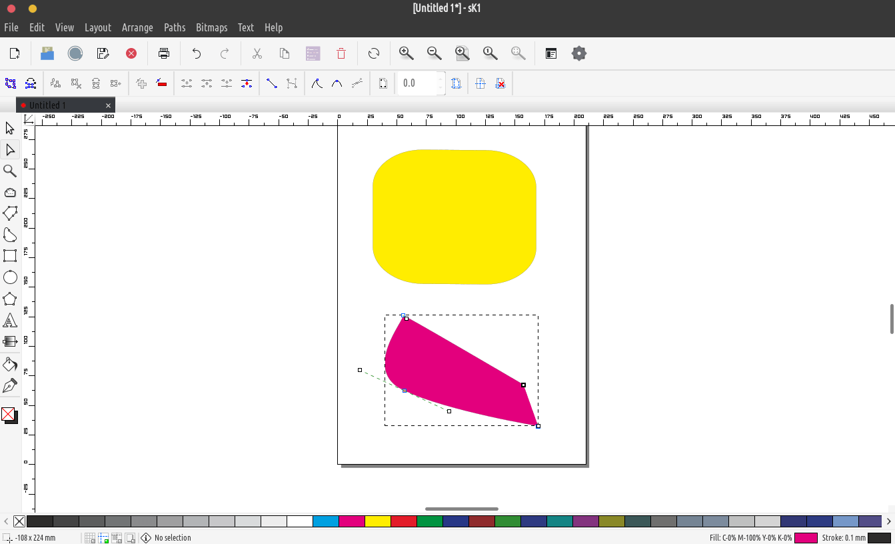Close the Untitled 1 document tab
Screen dimensions: 895x544
pyautogui.click(x=108, y=105)
